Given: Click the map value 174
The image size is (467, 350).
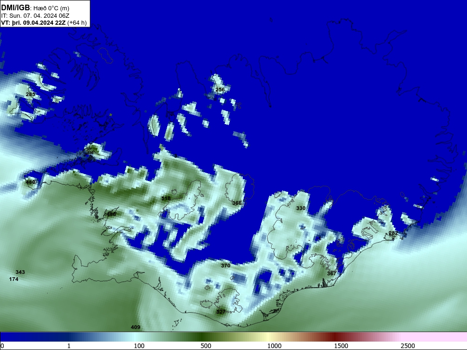Looking at the screenshot, I should (x=14, y=279).
